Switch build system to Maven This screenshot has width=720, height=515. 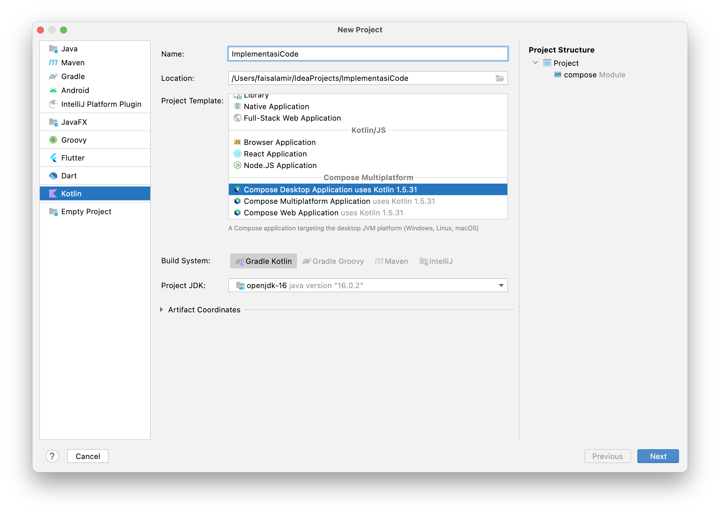(391, 261)
